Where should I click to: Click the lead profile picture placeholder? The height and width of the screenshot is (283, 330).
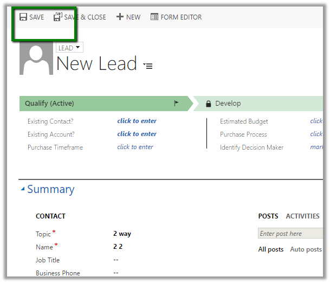(x=36, y=59)
